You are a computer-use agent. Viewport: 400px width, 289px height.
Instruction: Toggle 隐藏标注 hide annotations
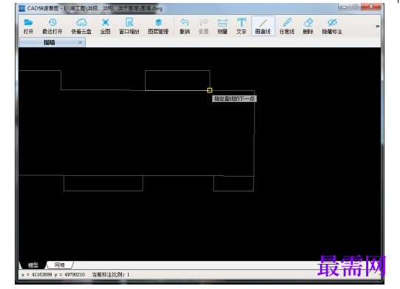[332, 26]
